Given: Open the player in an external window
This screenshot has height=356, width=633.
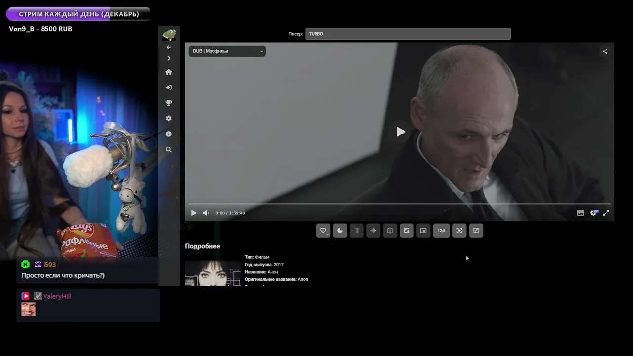Looking at the screenshot, I should pos(476,231).
